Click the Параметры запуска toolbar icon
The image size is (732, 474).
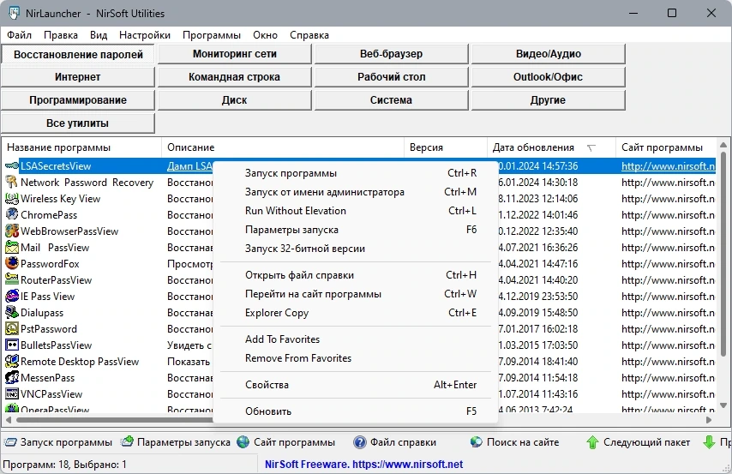[127, 441]
